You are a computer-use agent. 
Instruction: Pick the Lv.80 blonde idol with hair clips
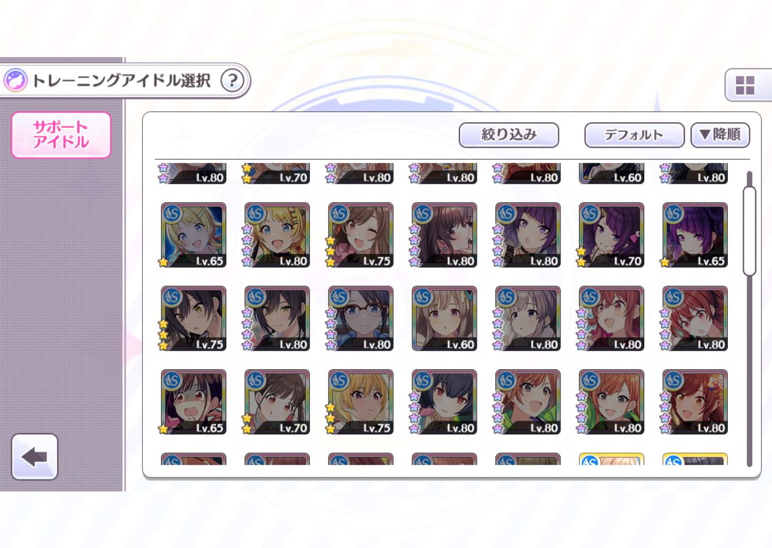(x=277, y=235)
